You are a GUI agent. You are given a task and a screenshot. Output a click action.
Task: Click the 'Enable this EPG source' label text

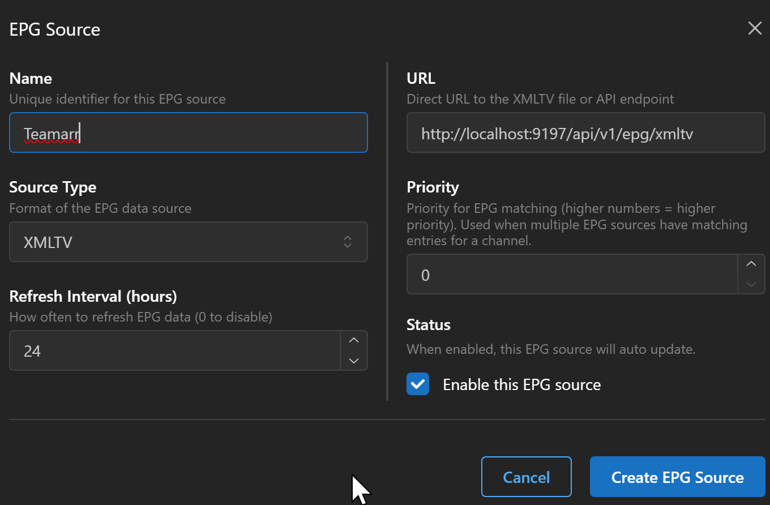pyautogui.click(x=521, y=385)
